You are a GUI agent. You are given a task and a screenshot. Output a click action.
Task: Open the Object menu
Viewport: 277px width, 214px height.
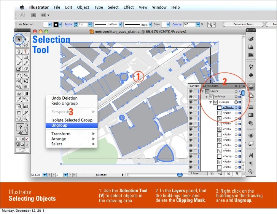pyautogui.click(x=83, y=7)
